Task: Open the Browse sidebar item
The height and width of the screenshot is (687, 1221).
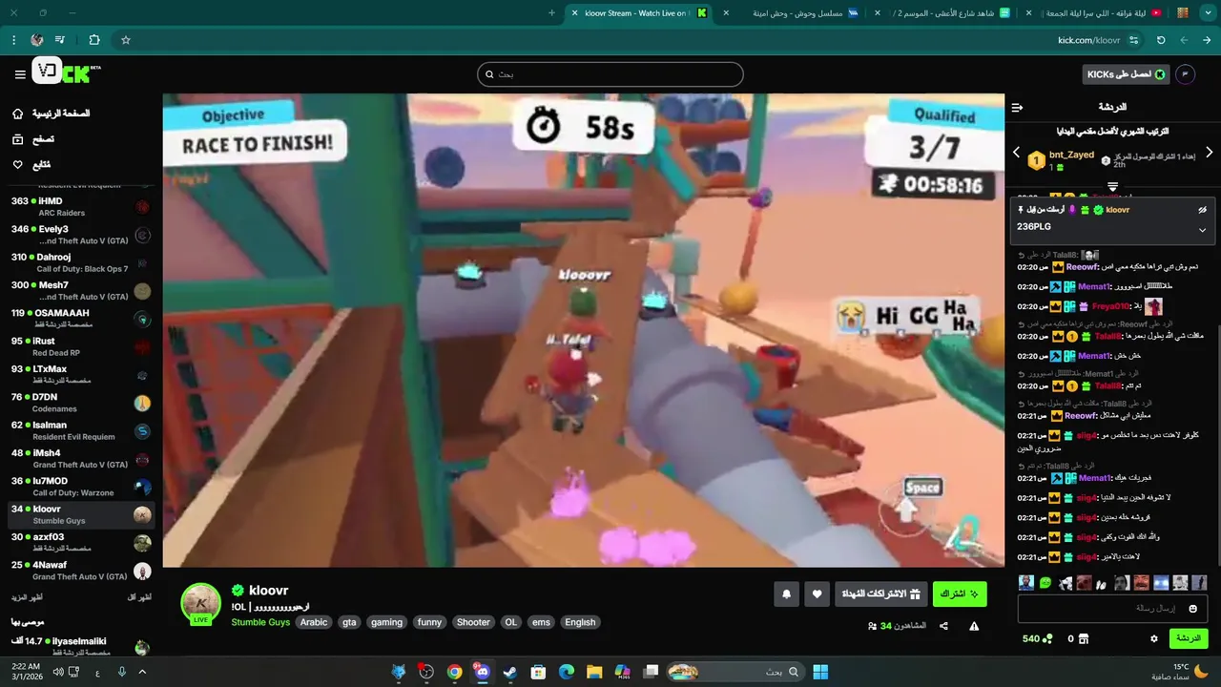Action: (33, 139)
